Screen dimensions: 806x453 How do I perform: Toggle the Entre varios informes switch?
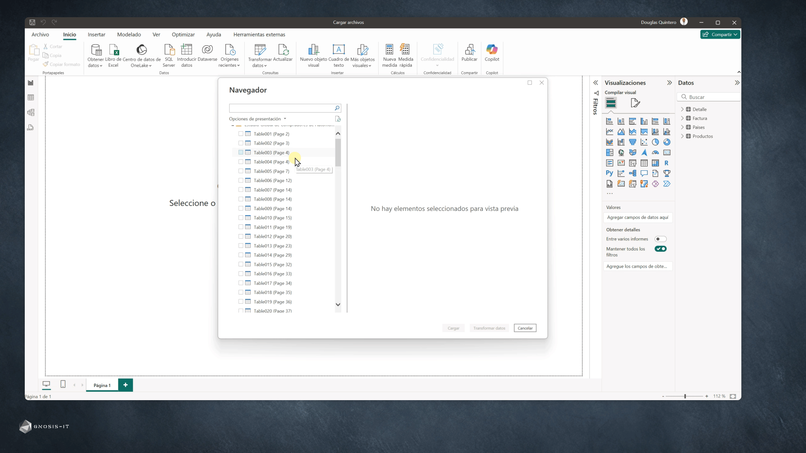660,239
